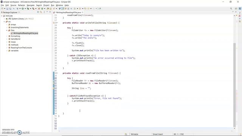
Task: Click Collapse All in Package Explorer
Action: pos(38,12)
